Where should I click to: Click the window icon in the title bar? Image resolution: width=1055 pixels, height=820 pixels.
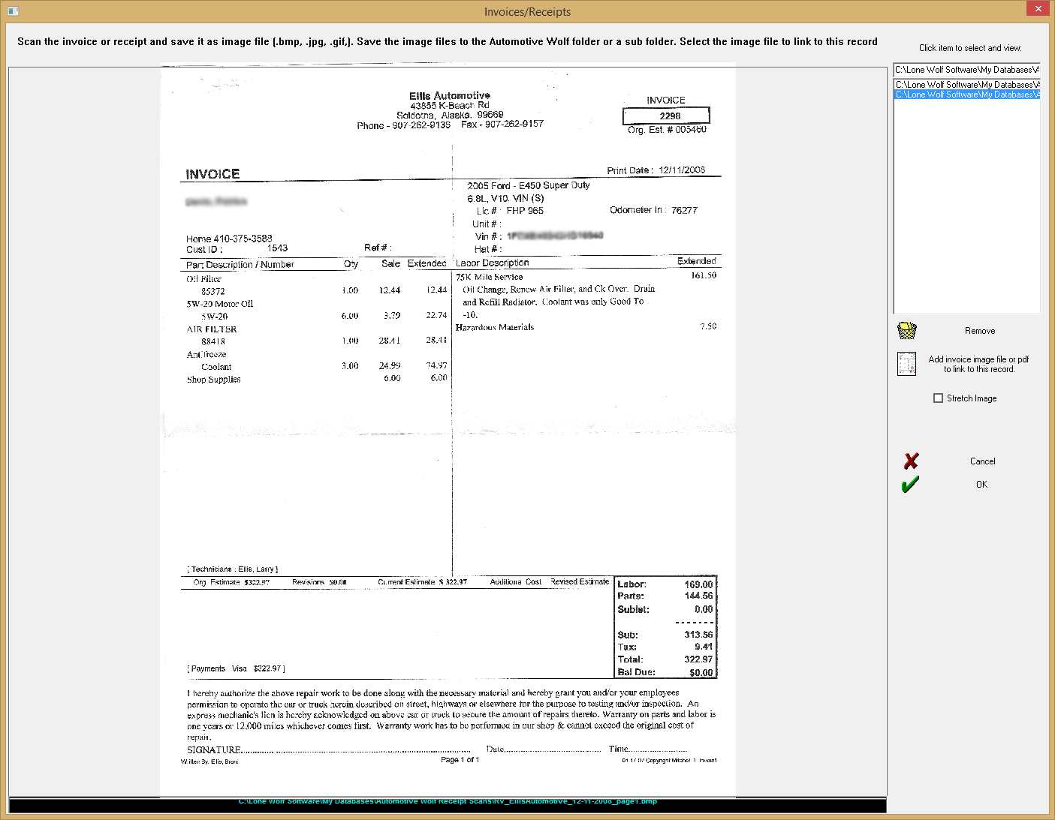pyautogui.click(x=13, y=11)
